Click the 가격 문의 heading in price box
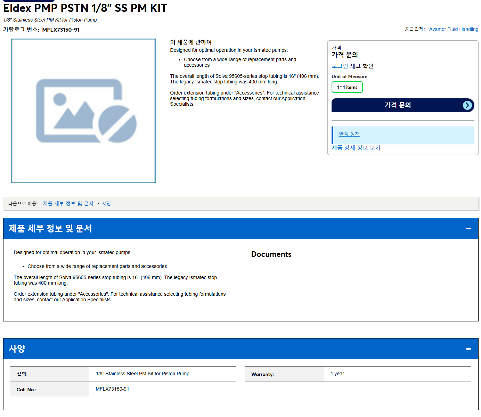The width and height of the screenshot is (481, 417). pyautogui.click(x=345, y=55)
